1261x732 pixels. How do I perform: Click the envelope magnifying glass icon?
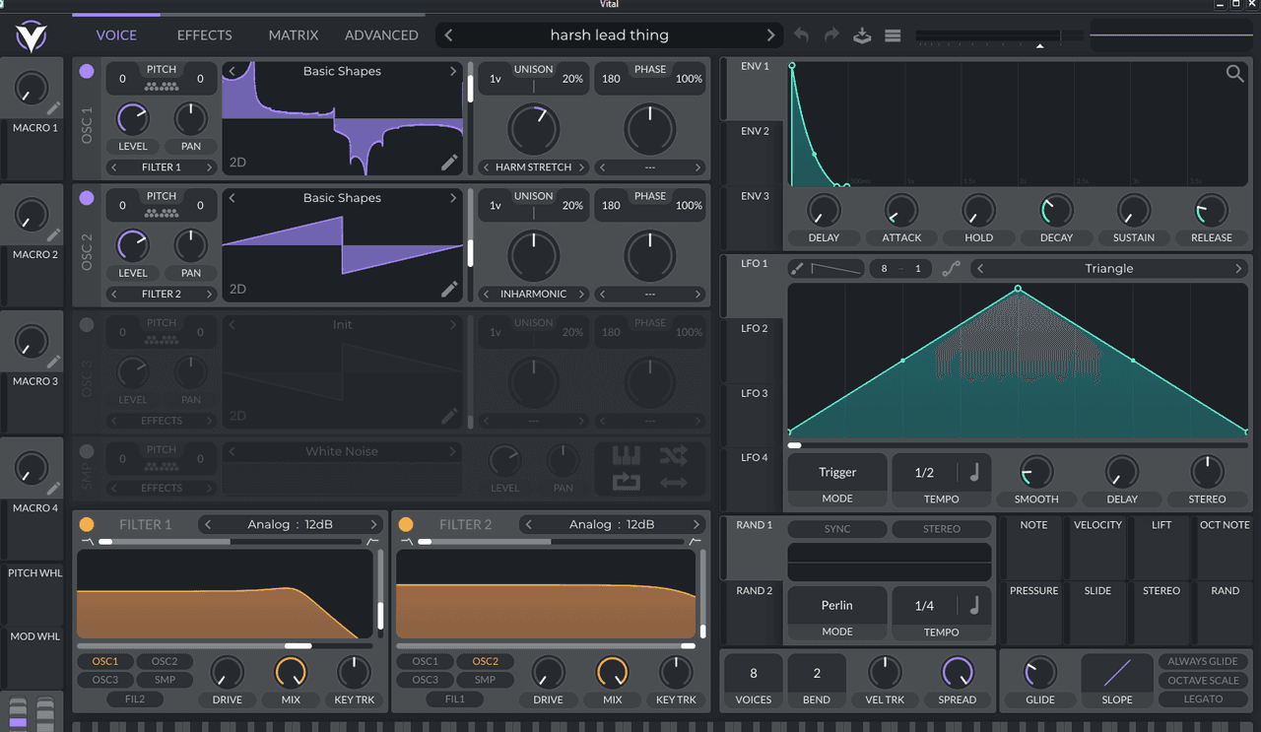1234,74
